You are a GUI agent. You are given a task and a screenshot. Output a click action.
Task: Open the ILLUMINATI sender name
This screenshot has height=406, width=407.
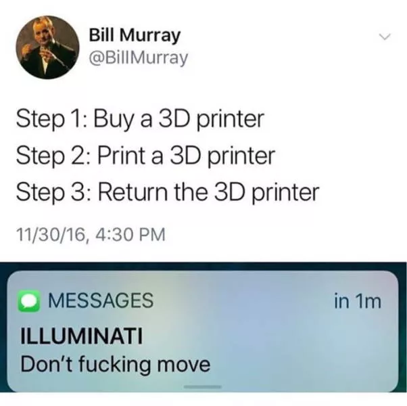[82, 336]
